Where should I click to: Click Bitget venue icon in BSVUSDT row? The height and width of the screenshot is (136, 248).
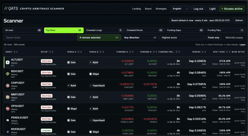click(x=91, y=74)
